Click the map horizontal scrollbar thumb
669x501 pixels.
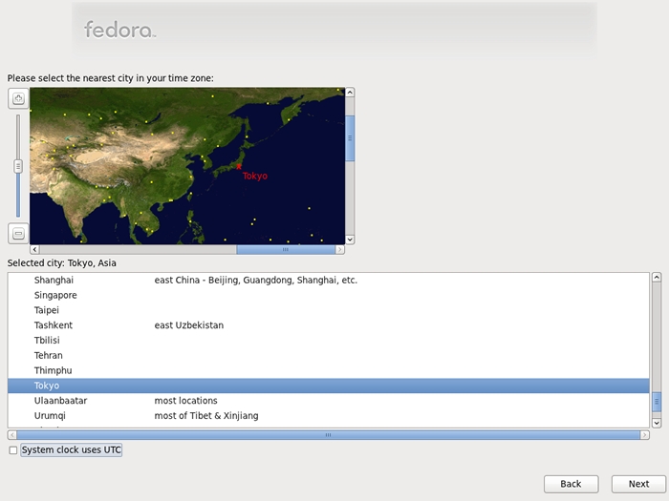click(x=286, y=250)
